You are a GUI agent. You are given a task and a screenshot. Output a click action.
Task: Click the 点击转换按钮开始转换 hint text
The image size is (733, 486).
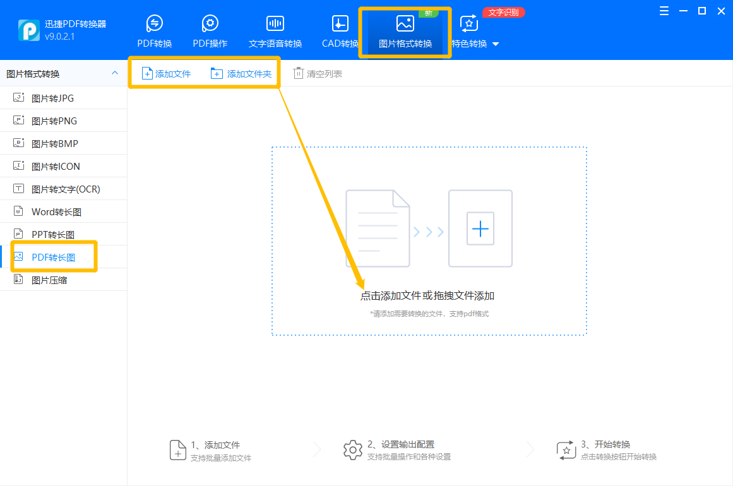[x=619, y=457]
